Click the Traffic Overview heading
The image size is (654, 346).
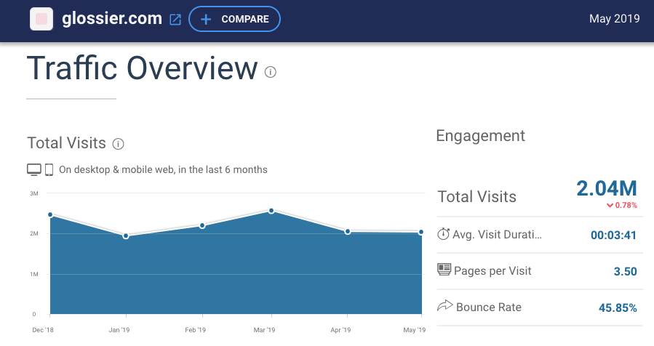tap(143, 68)
